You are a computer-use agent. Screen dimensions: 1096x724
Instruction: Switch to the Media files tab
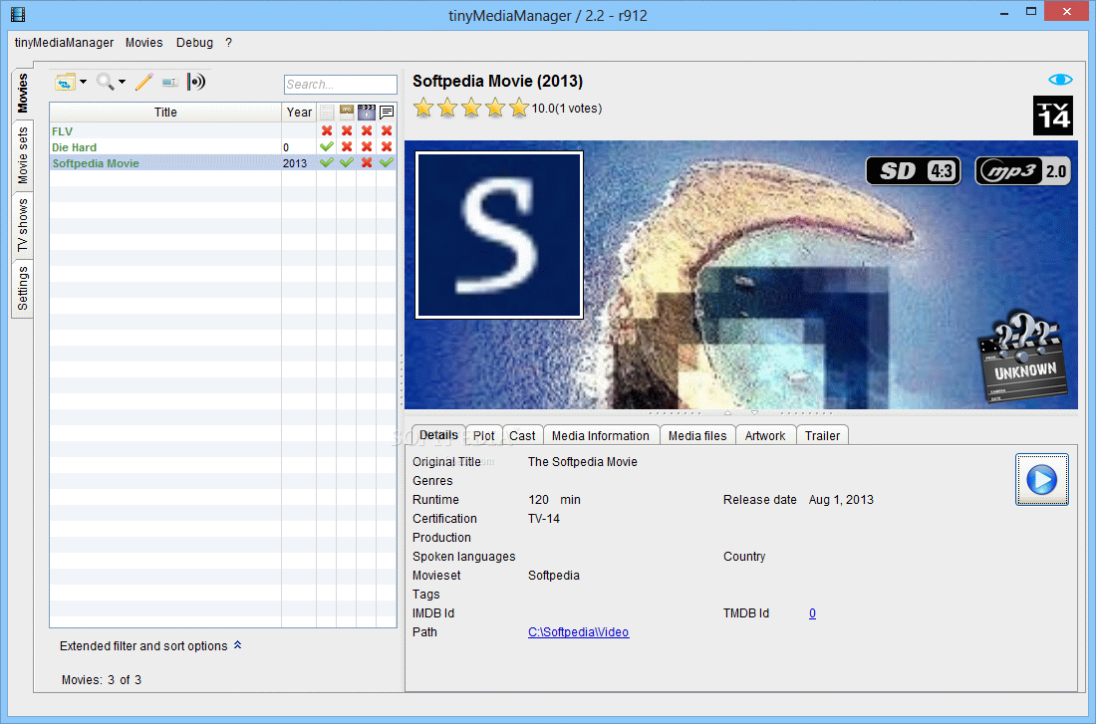tap(696, 435)
